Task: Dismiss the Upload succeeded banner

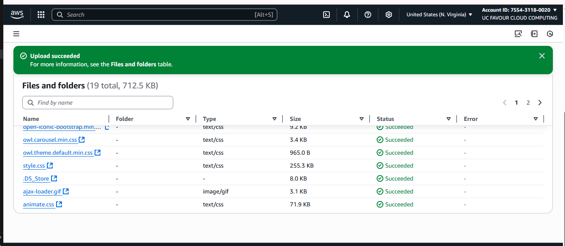Action: click(542, 56)
